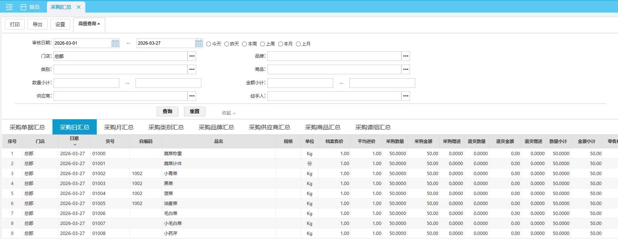Collapse the left sidebar menu icon
The width and height of the screenshot is (618, 239).
9,7
